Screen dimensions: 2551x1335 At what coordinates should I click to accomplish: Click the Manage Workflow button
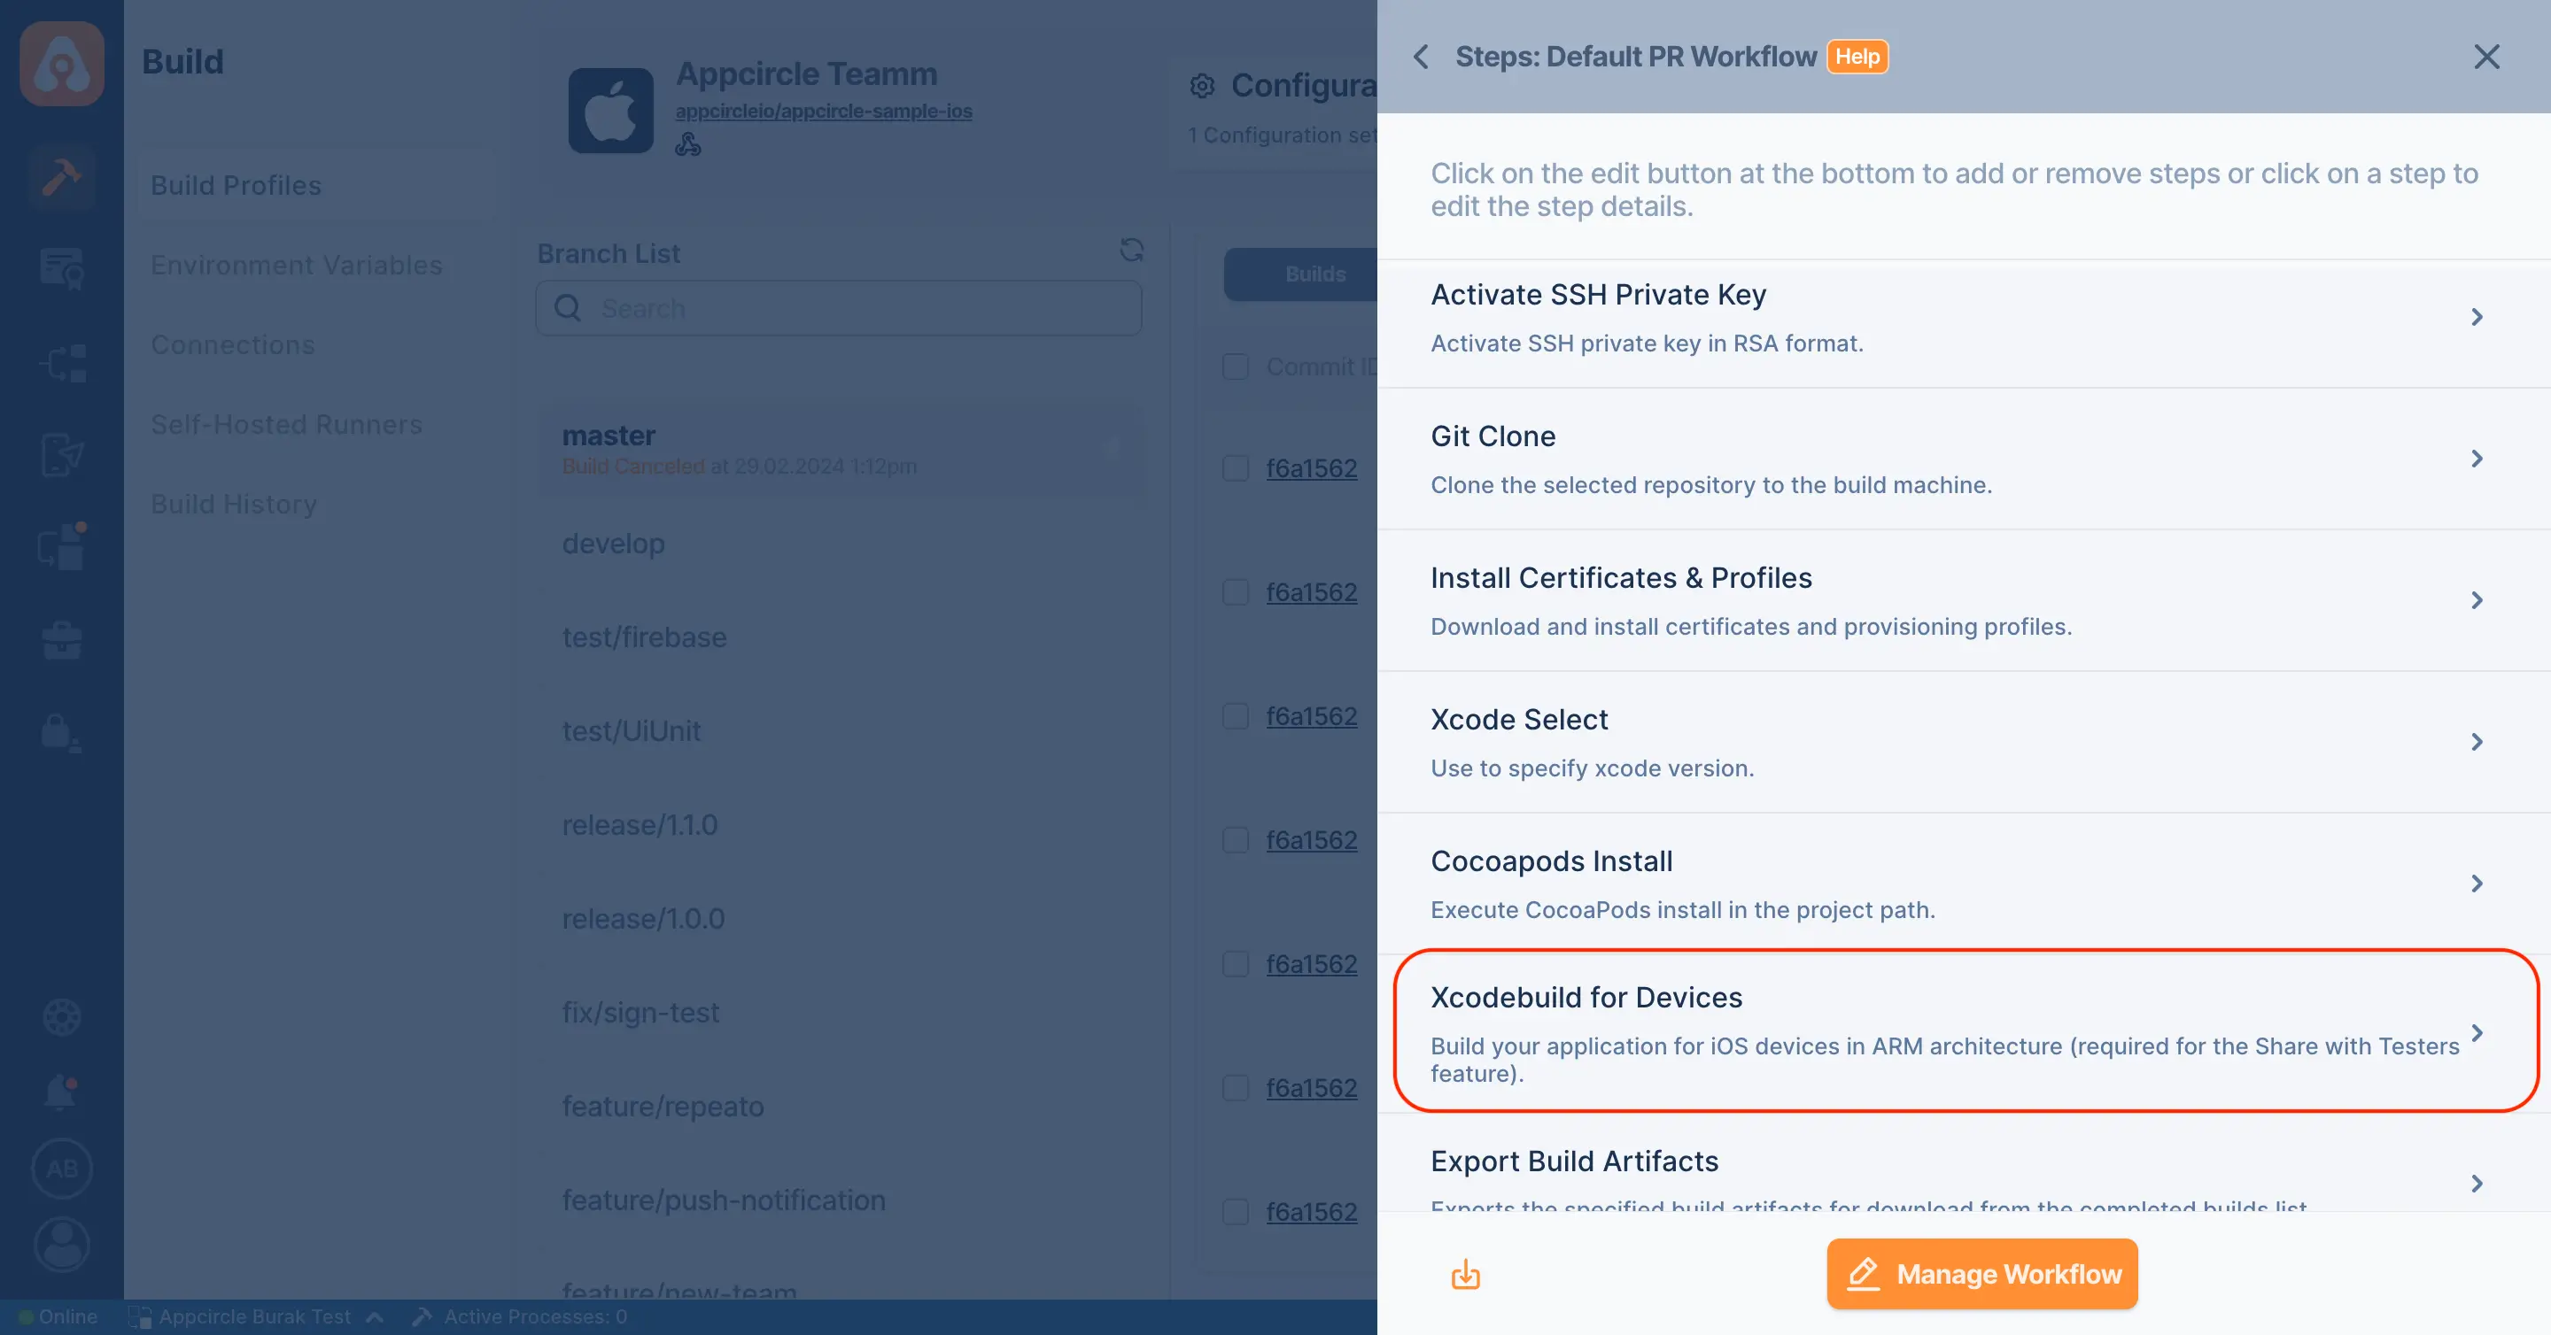1981,1274
